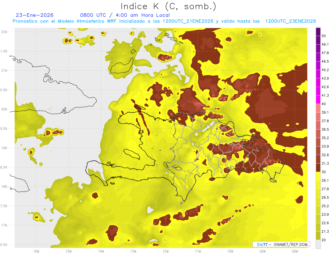Click the "0800 UTC / 4:00 am Hora Local" text
The image size is (331, 255).
(x=125, y=15)
